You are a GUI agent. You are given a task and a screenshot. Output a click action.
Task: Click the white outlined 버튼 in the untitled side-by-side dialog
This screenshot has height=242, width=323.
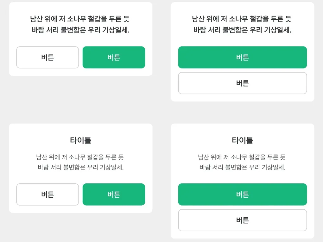pos(47,57)
